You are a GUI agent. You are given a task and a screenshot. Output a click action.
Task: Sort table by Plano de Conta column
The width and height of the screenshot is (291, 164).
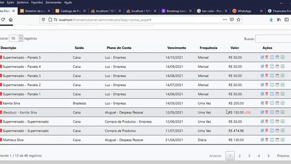coord(119,48)
